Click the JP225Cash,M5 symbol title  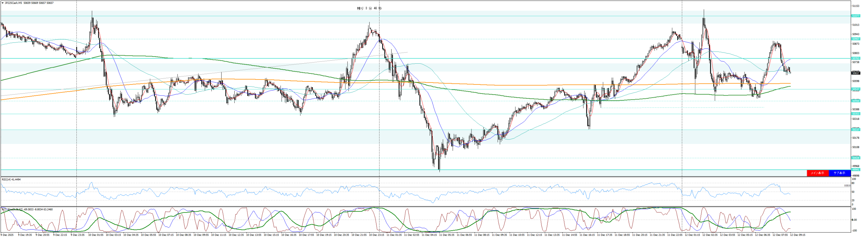tap(13, 3)
